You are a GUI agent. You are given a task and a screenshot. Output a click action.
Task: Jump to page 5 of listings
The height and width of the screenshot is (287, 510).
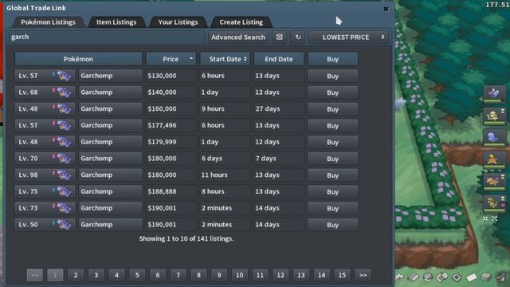tap(137, 275)
